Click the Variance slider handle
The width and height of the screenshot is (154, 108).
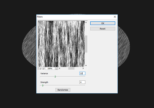[x=55, y=76]
